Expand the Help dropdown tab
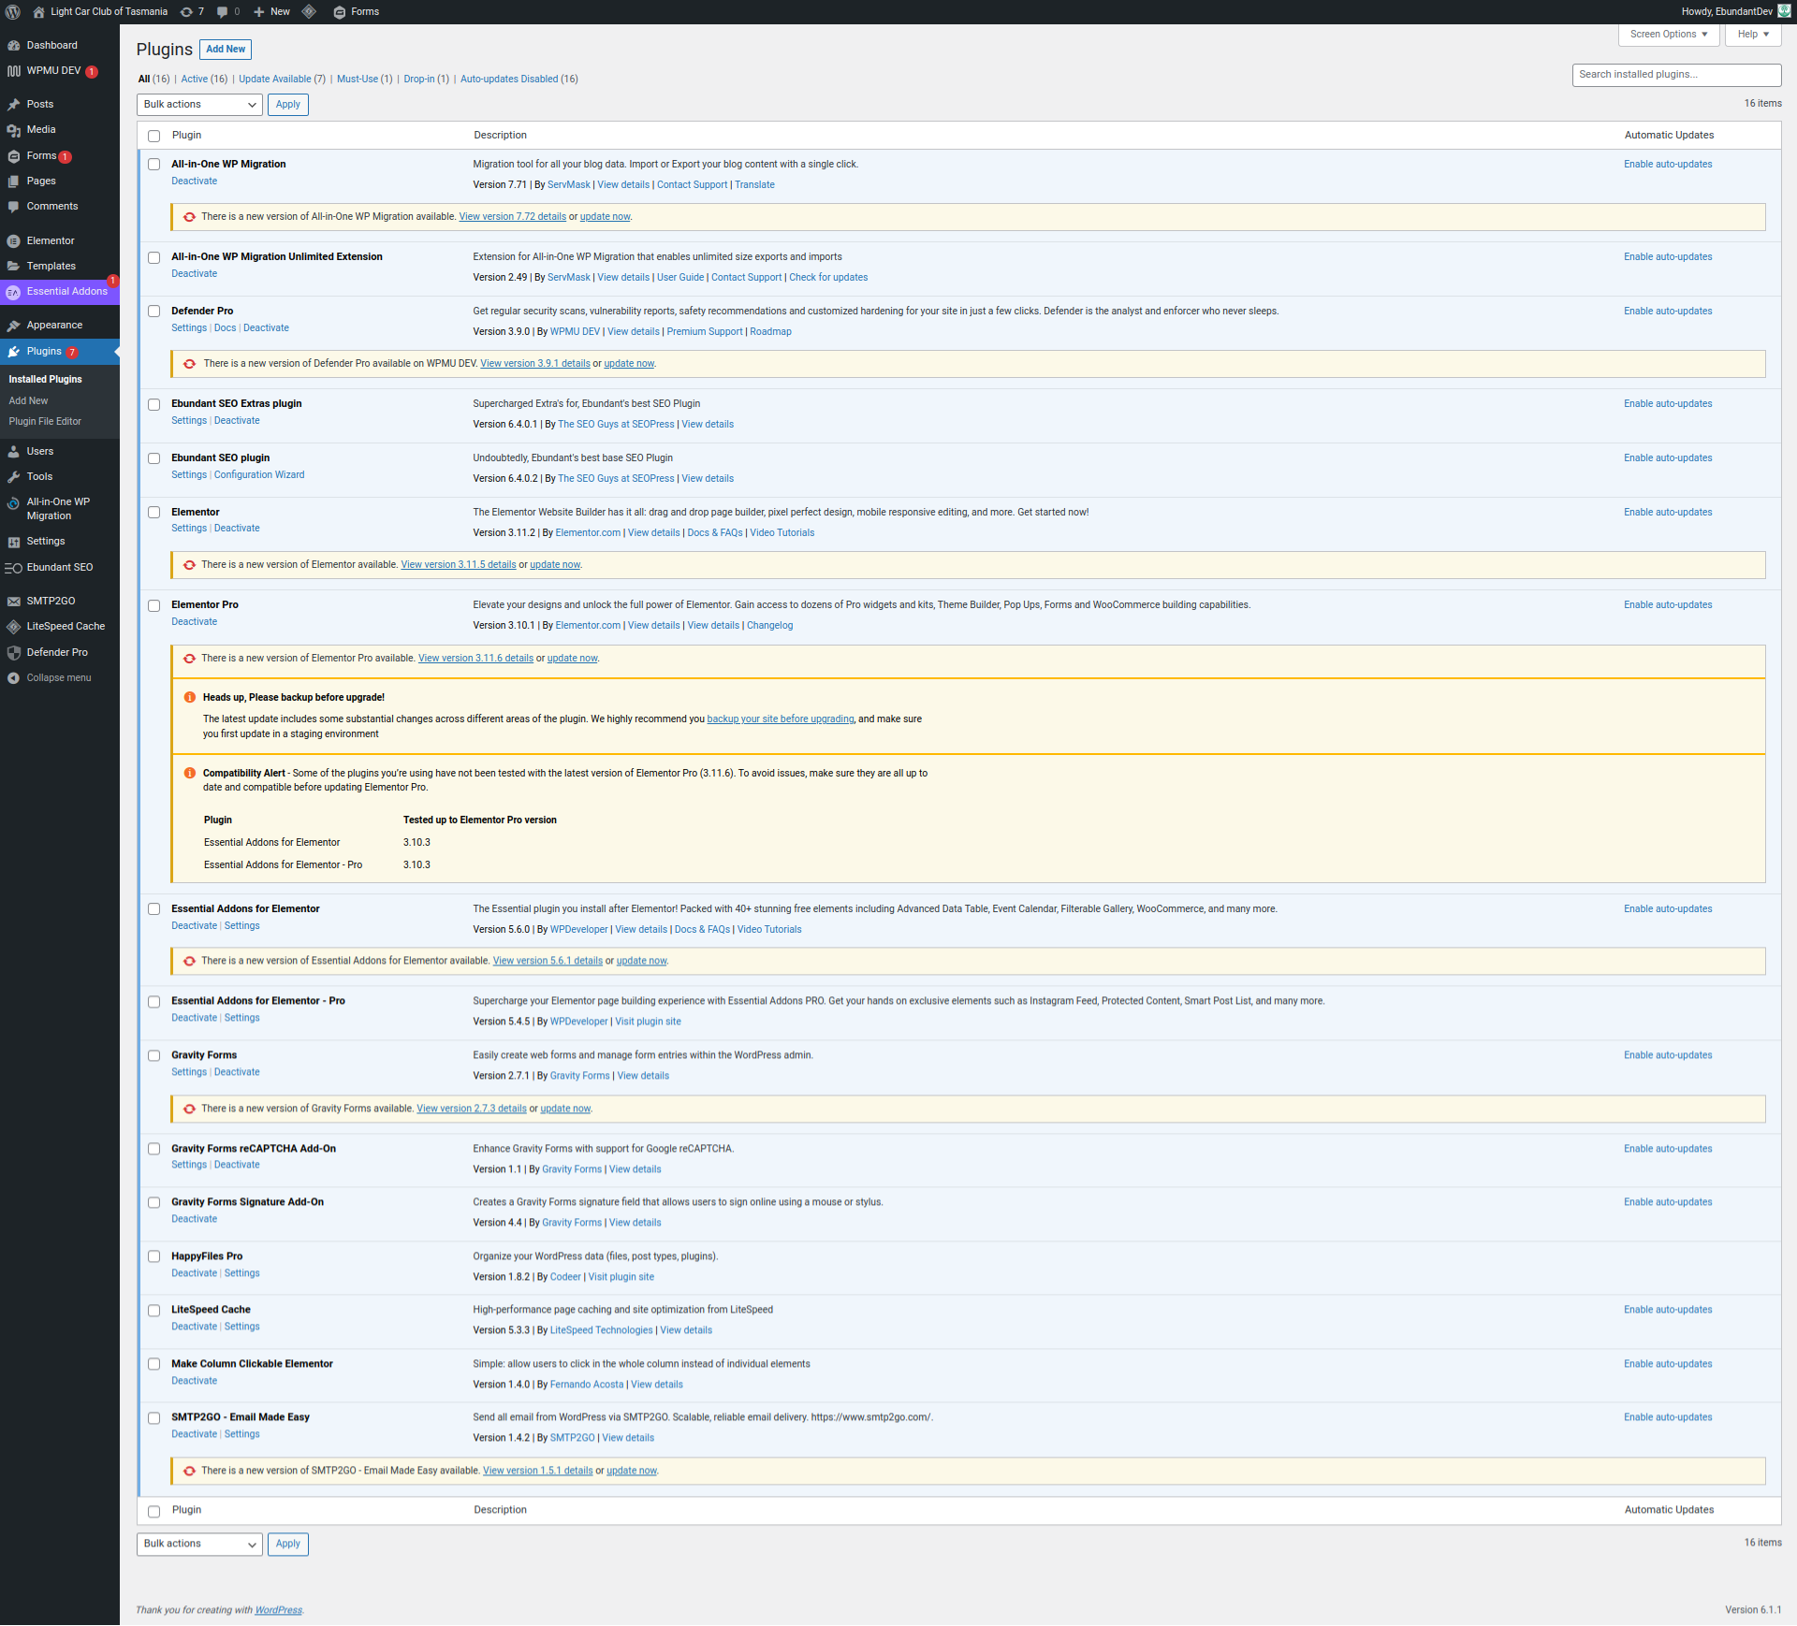Viewport: 1797px width, 1626px height. click(1752, 35)
